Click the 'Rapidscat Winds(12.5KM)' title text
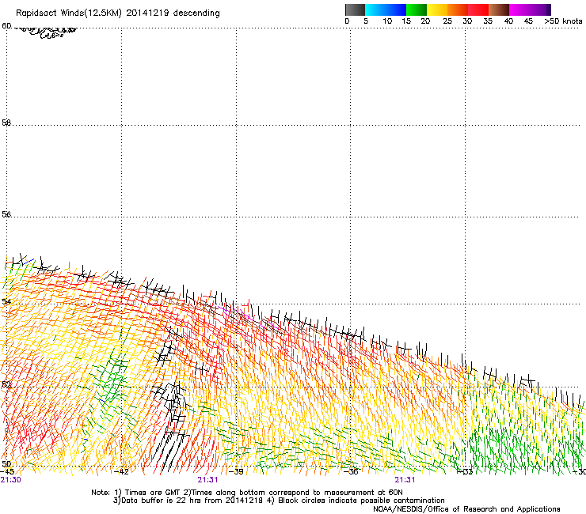The image size is (586, 514). tap(69, 13)
